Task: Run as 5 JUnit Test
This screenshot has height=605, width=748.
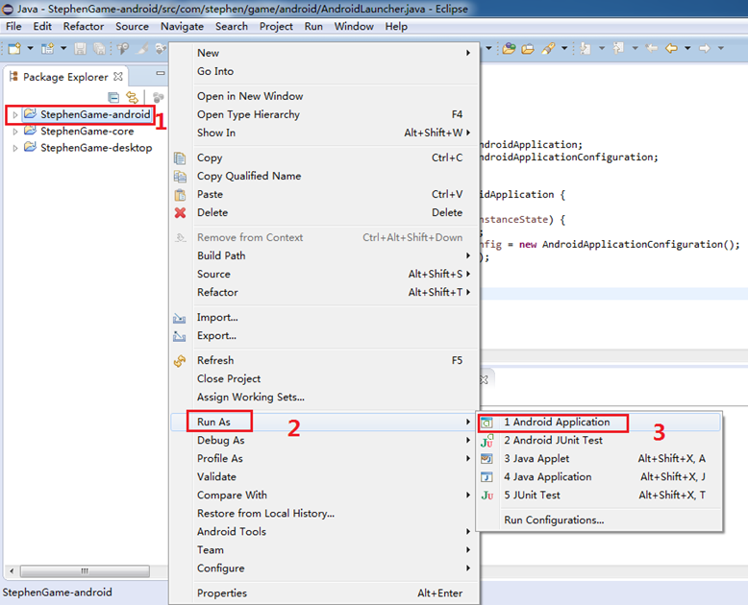Action: point(599,495)
